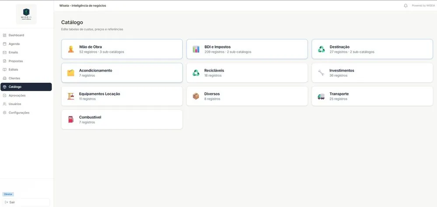Click the Diretor role badge

(x=8, y=194)
